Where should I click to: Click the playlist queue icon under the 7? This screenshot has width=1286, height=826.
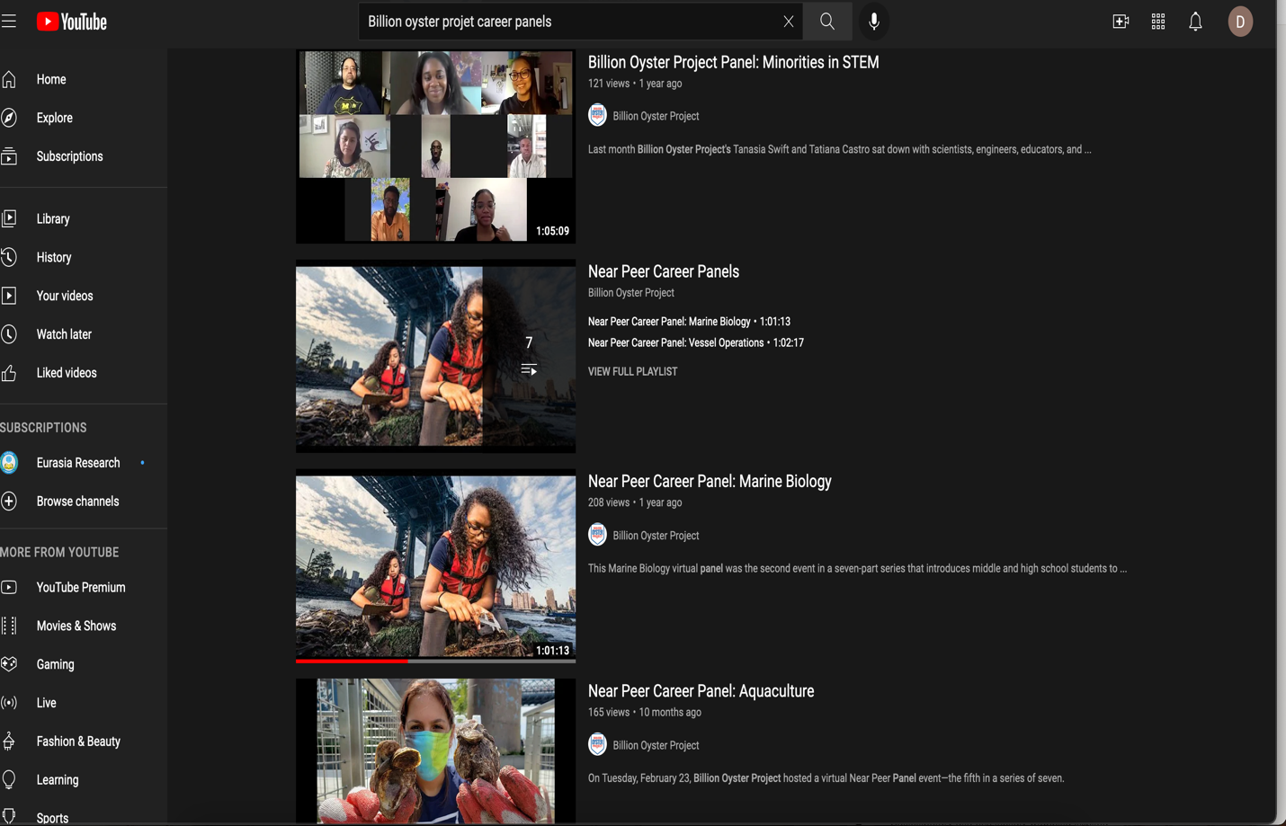(529, 369)
